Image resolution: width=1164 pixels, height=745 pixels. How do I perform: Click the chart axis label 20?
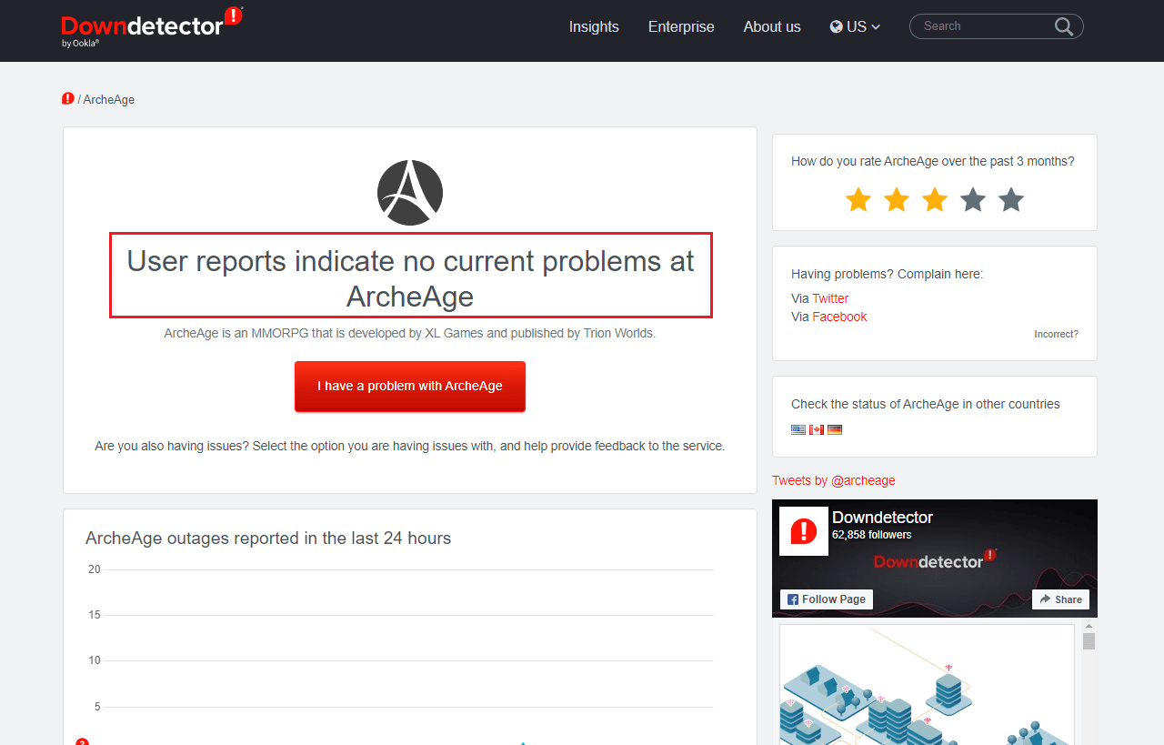coord(95,569)
